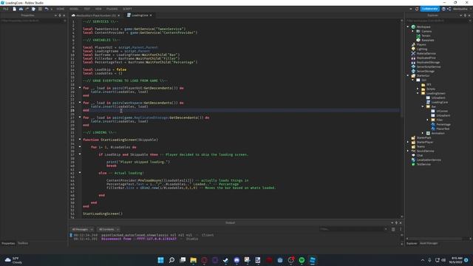Switch to Asset Manager tab at bottom right
Screen dimensions: 473x266
(x=429, y=243)
